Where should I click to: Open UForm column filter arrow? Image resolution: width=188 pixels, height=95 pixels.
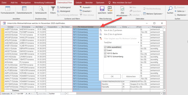149,27
